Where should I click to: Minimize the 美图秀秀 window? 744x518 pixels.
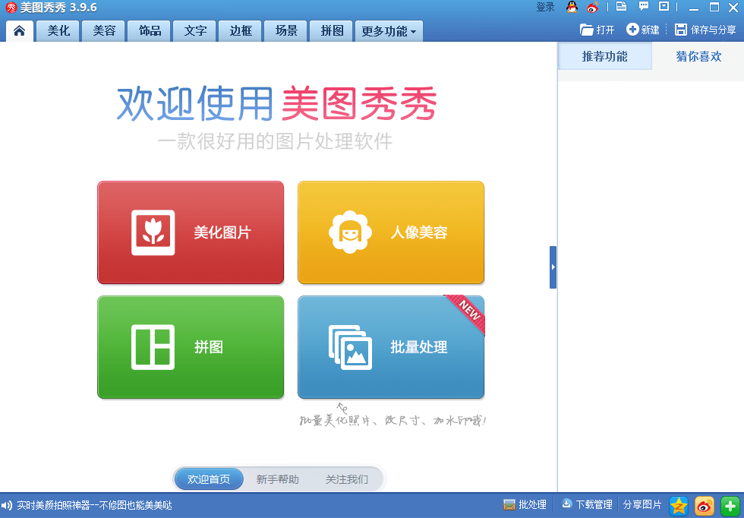tap(694, 8)
